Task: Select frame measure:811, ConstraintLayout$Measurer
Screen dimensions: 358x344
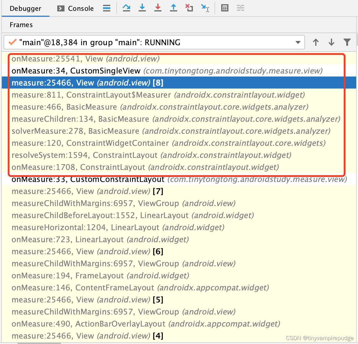Action: (179, 95)
